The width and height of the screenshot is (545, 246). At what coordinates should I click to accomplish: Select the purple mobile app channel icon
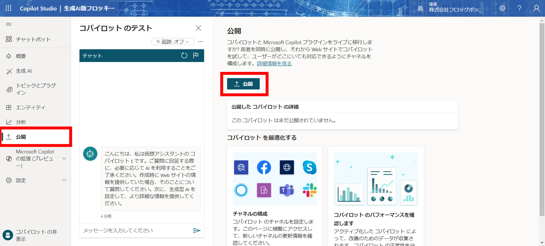264,190
